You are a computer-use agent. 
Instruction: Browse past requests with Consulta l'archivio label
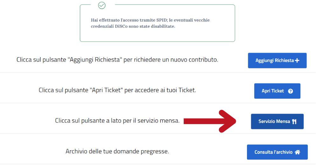pyautogui.click(x=273, y=152)
